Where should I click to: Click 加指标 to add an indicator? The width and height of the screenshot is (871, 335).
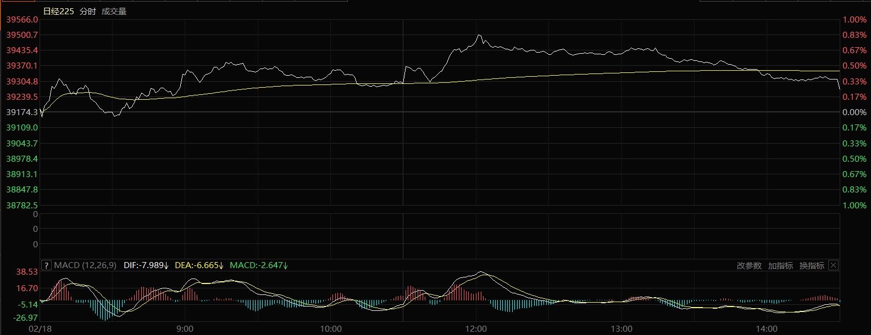click(x=780, y=266)
